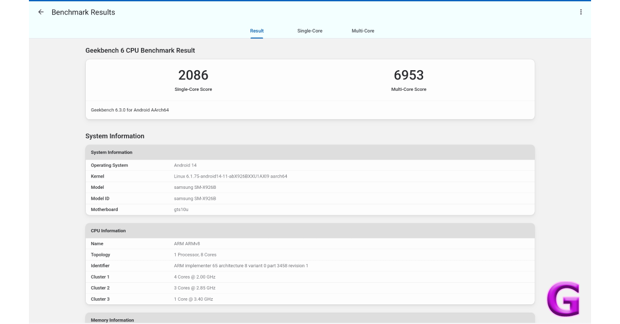The image size is (620, 324).
Task: Click the motherboard value gts10u
Action: click(181, 209)
